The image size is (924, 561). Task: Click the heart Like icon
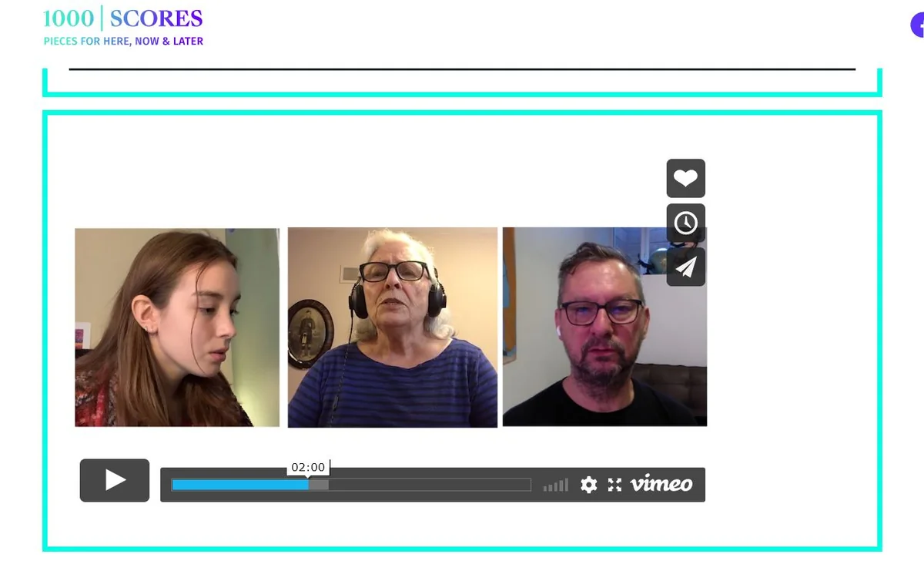click(685, 179)
